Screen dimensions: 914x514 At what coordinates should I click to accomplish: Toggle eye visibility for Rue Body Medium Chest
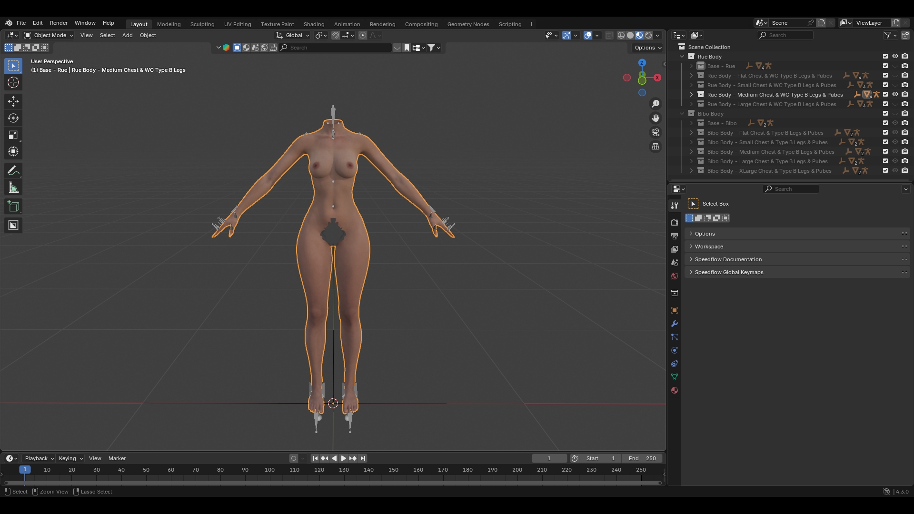coord(895,94)
